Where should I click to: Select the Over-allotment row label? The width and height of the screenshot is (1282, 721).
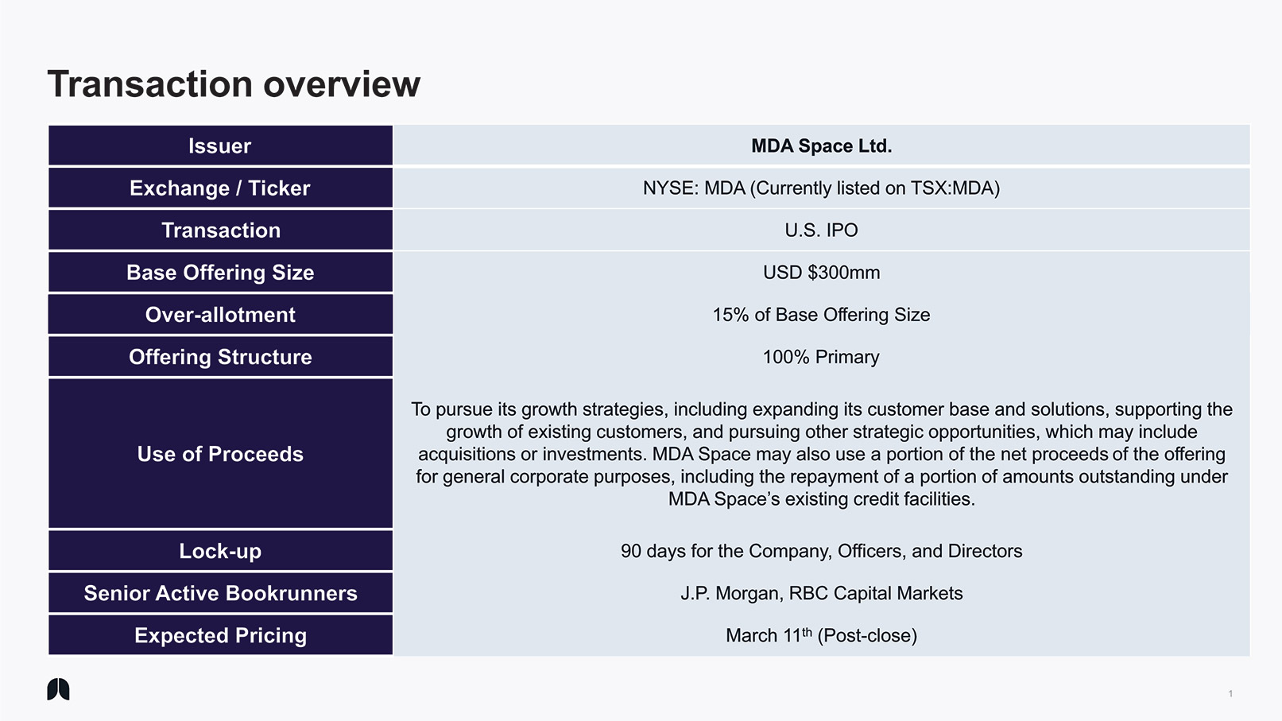220,315
